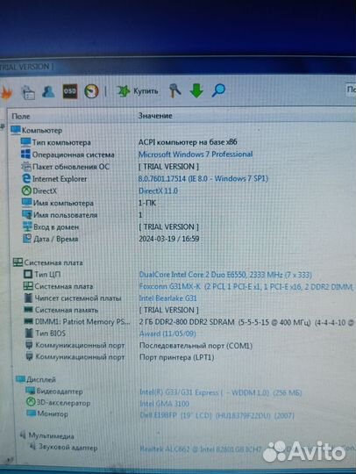
Task: Click the flame icon in toolbar
Action: (x=6, y=92)
